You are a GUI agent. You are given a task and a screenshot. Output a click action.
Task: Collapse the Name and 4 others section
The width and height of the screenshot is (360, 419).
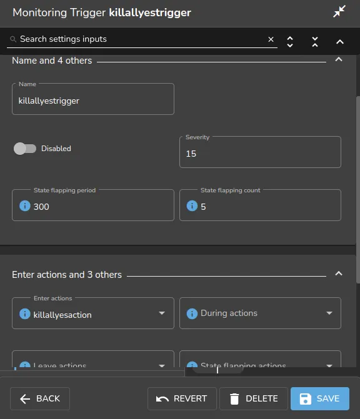click(x=339, y=59)
